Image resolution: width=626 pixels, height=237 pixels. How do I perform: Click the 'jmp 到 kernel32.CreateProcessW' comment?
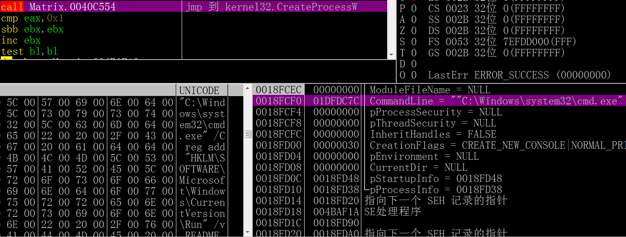point(271,7)
